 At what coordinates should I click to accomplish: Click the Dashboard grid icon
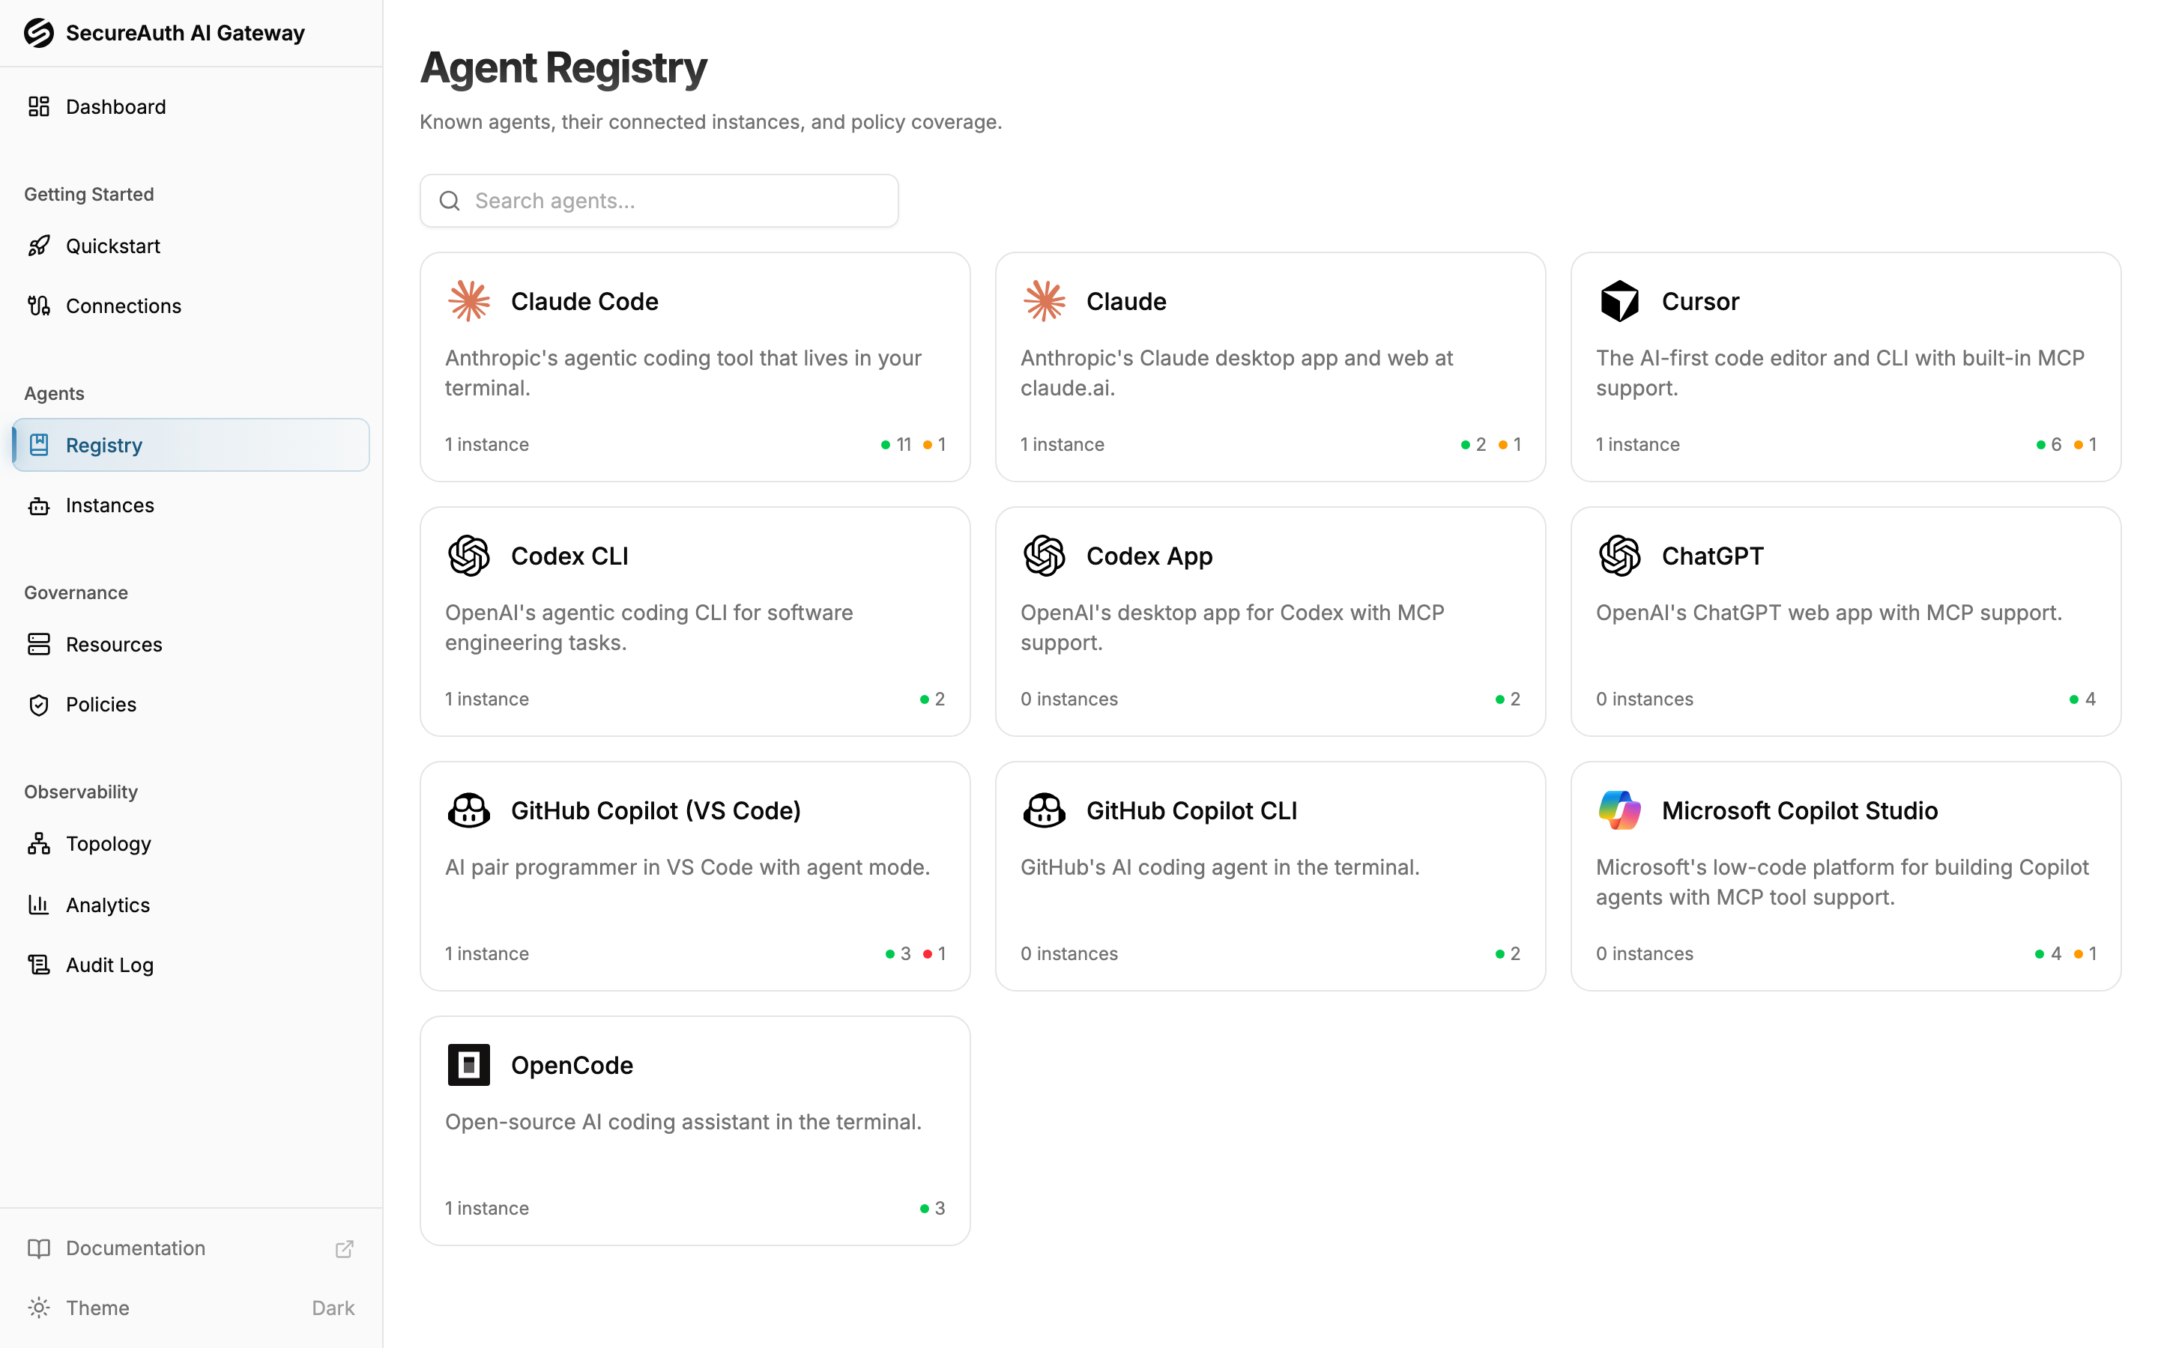tap(38, 107)
